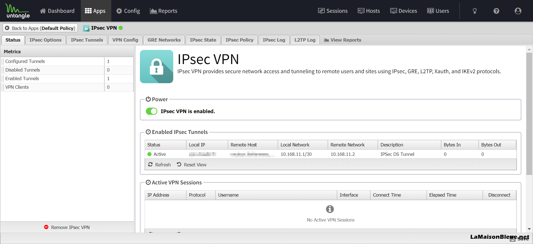
Task: View current Sessions
Action: pos(333,11)
